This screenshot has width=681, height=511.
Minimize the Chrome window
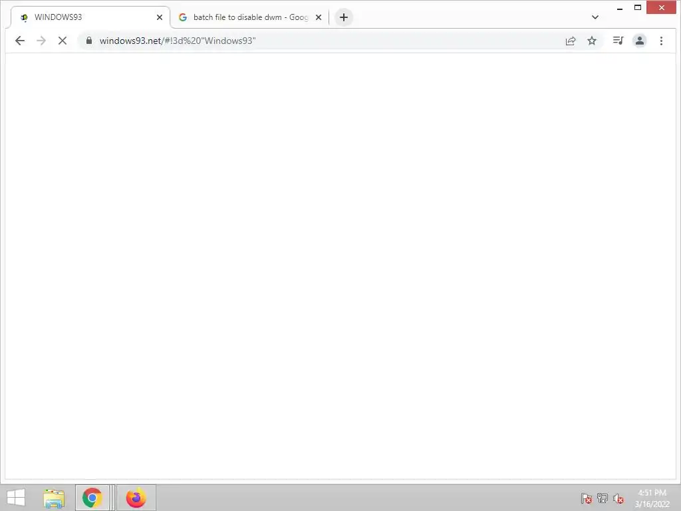click(620, 8)
